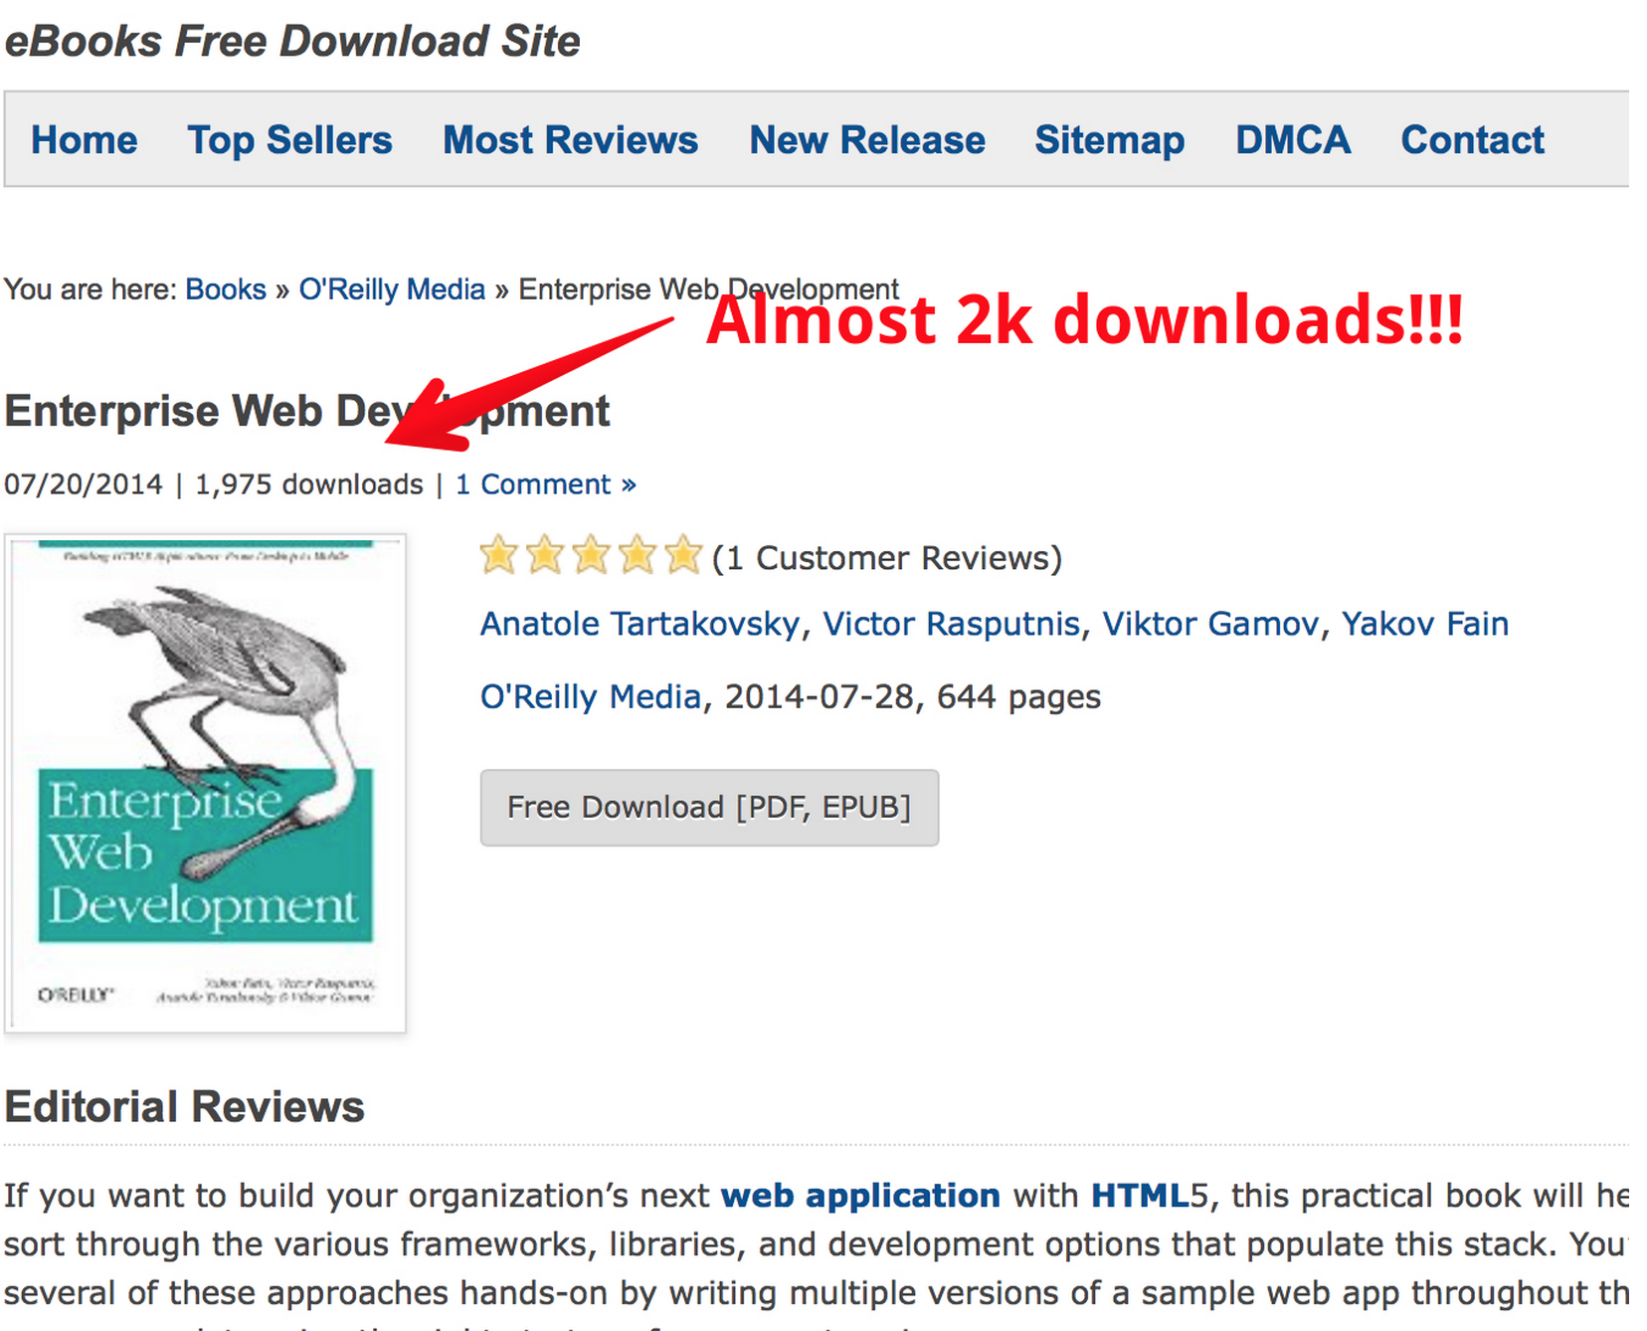Screen dimensions: 1647x1331
Task: Open the Most Reviews section
Action: click(570, 140)
